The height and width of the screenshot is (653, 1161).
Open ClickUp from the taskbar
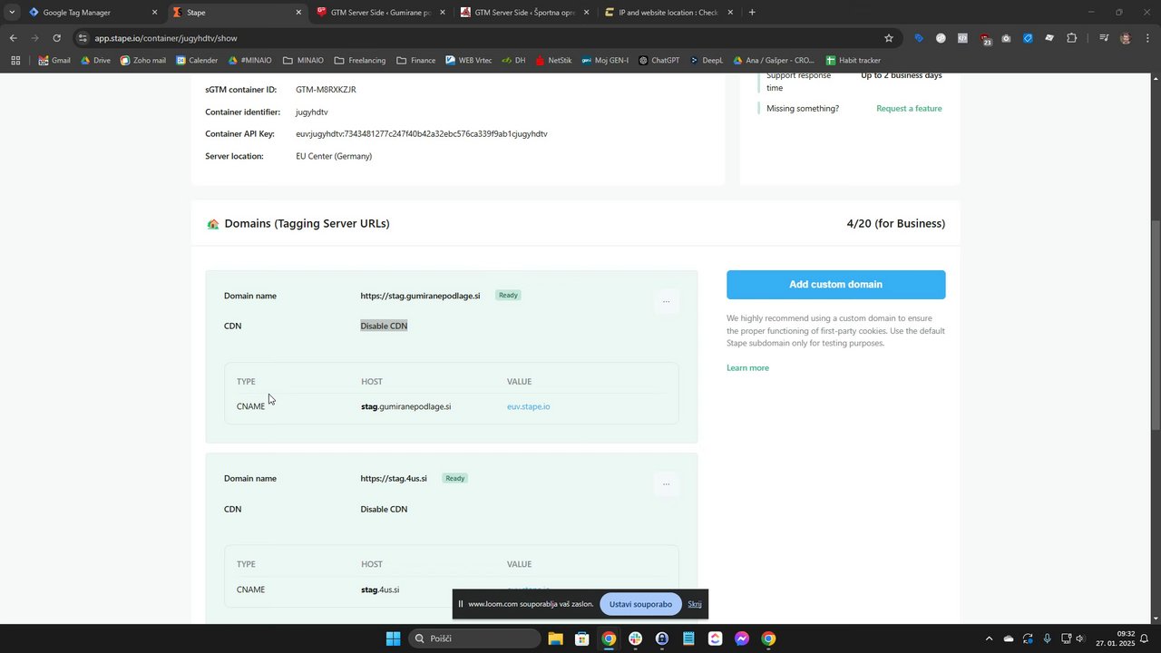(715, 638)
